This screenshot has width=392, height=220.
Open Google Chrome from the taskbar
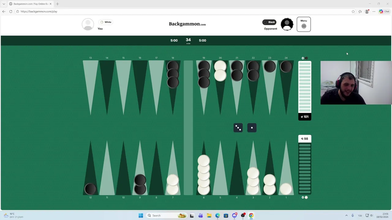[x=251, y=215]
